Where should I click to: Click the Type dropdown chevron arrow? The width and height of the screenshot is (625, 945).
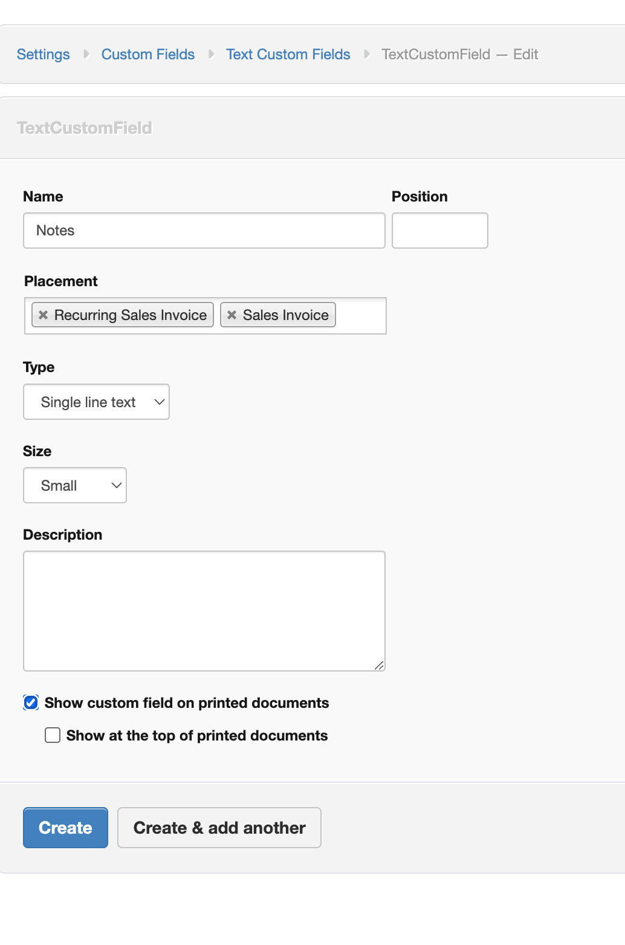(x=160, y=402)
